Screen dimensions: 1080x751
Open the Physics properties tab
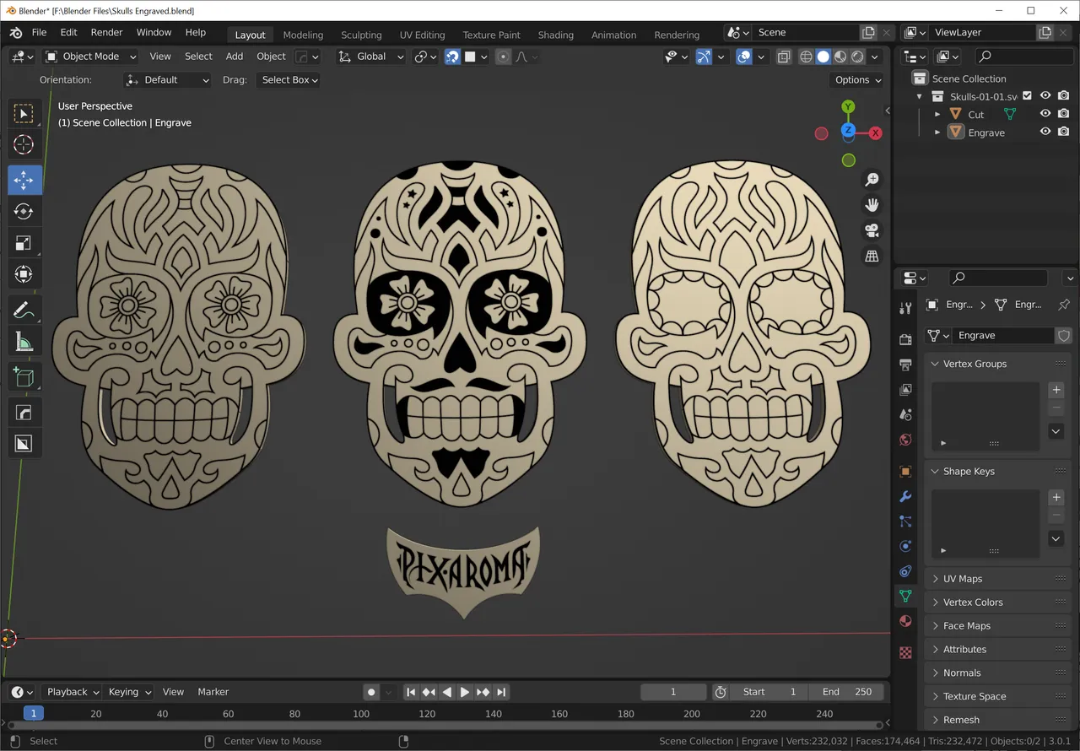click(x=905, y=546)
